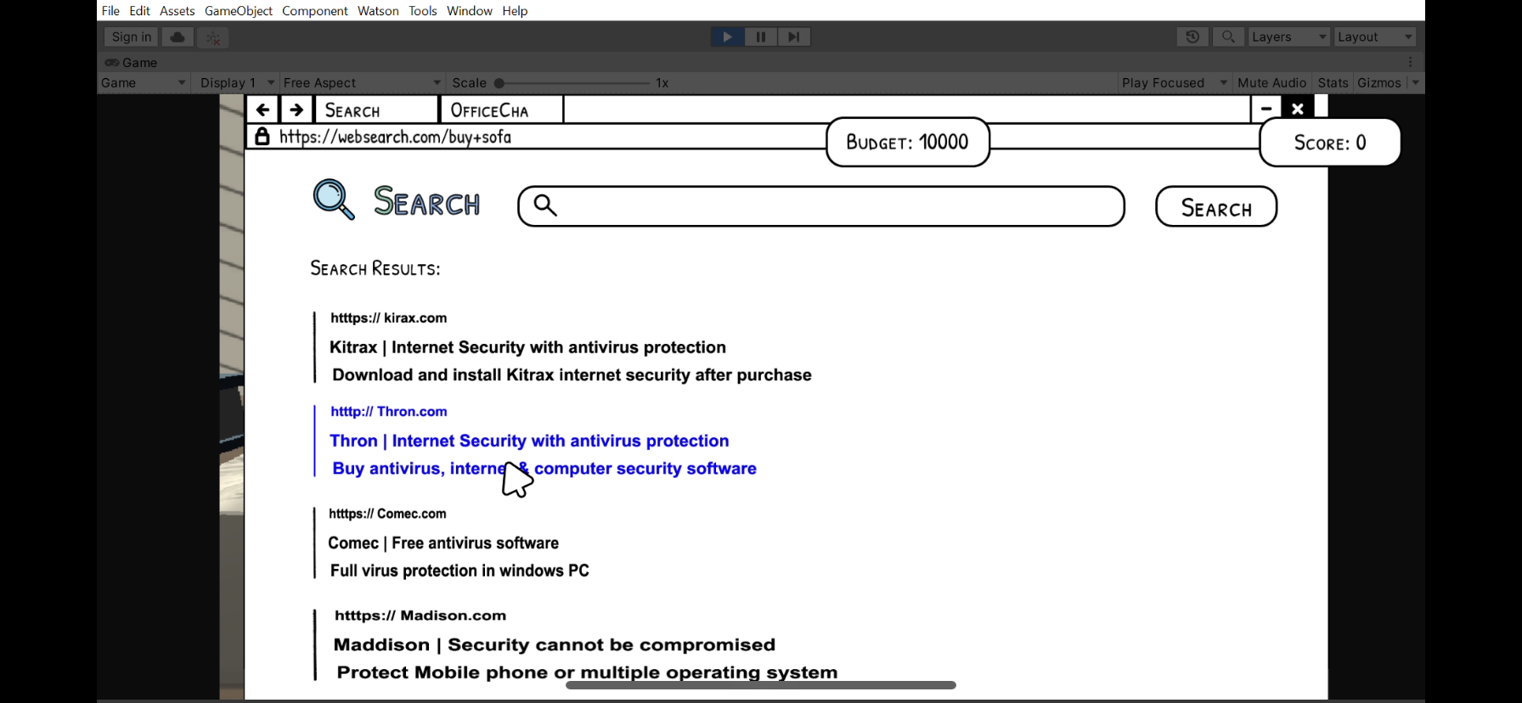Open the Tools menu

point(423,11)
